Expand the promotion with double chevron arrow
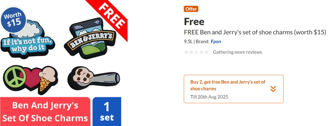This screenshot has height=126, width=331. point(273,89)
